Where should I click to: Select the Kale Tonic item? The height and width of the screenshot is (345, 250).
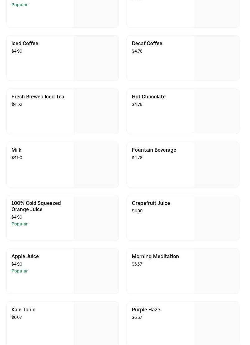point(23,310)
